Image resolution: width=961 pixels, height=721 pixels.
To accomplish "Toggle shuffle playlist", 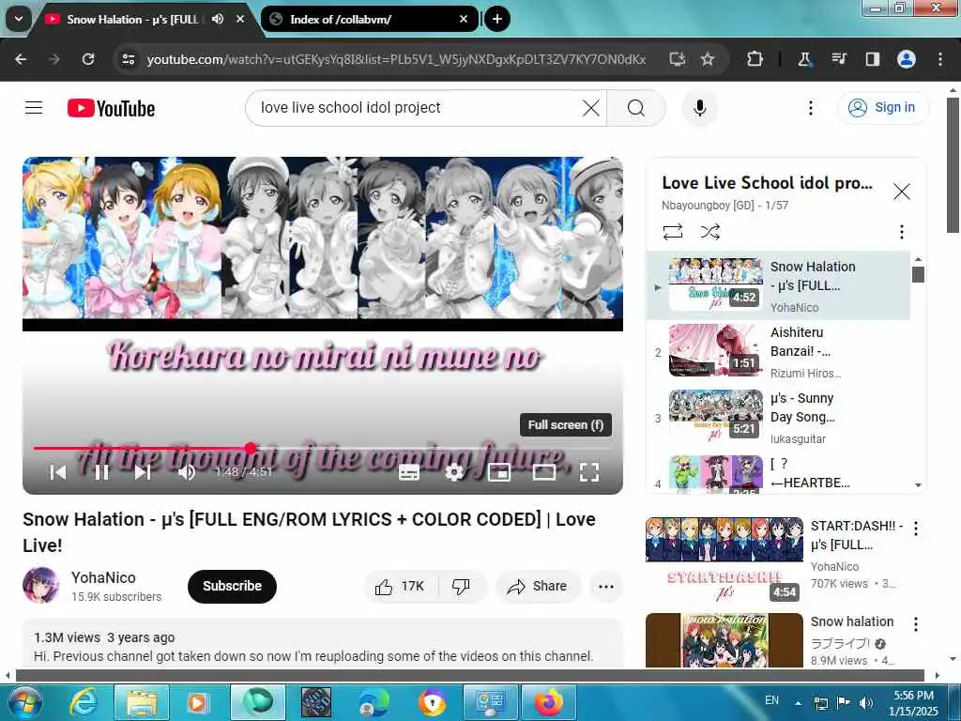I will (710, 232).
